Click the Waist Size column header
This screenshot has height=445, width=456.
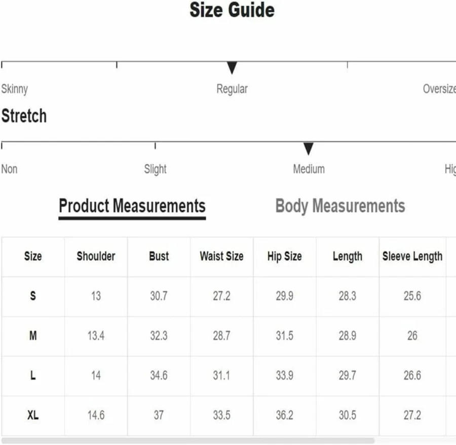point(221,256)
